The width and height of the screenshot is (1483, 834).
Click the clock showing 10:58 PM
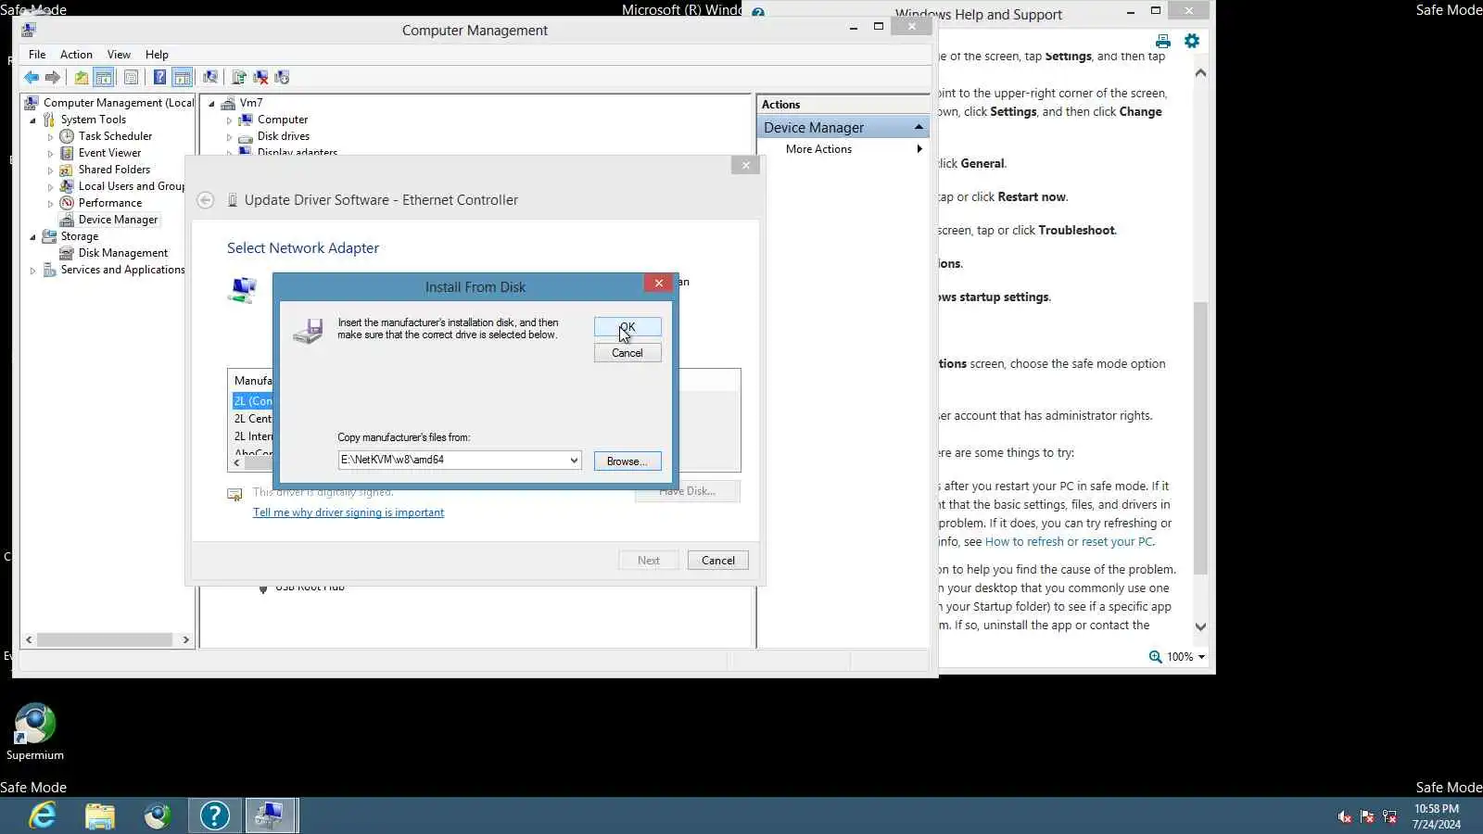pos(1437,809)
